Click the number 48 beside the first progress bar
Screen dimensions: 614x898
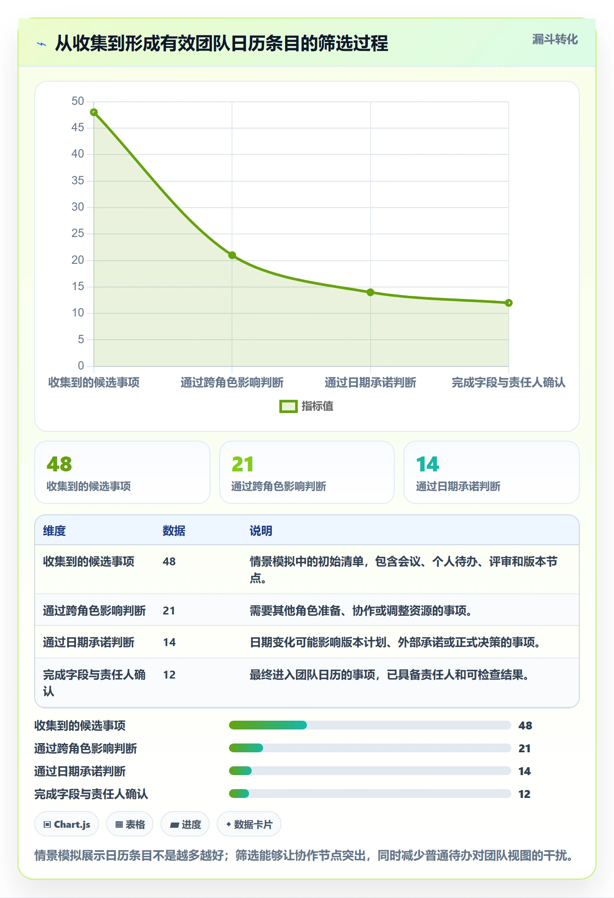coord(525,726)
